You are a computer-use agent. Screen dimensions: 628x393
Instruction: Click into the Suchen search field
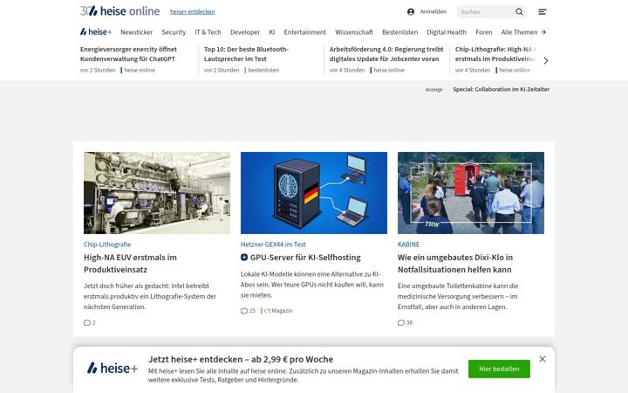(x=486, y=12)
